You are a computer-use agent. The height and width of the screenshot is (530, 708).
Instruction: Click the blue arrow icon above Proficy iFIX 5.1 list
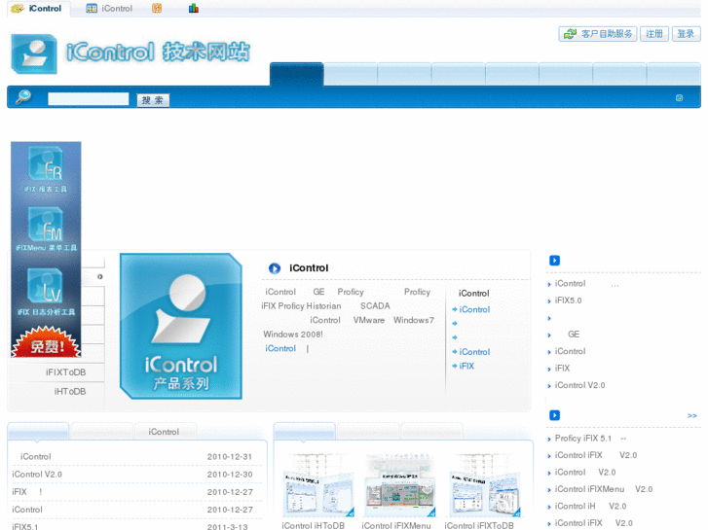(x=554, y=415)
